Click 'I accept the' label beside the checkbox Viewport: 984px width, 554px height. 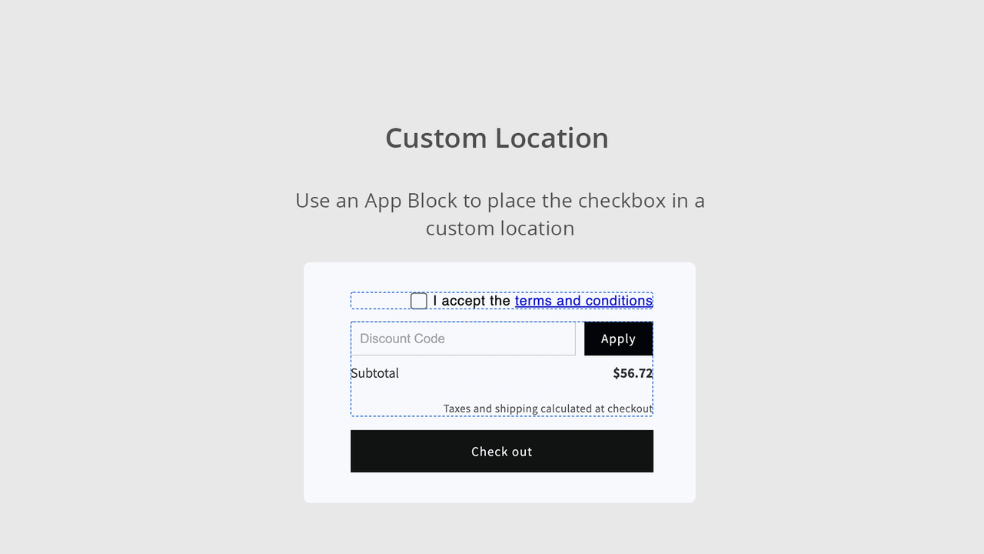pyautogui.click(x=469, y=301)
